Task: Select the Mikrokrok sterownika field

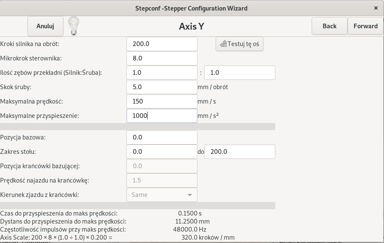Action: (x=162, y=58)
